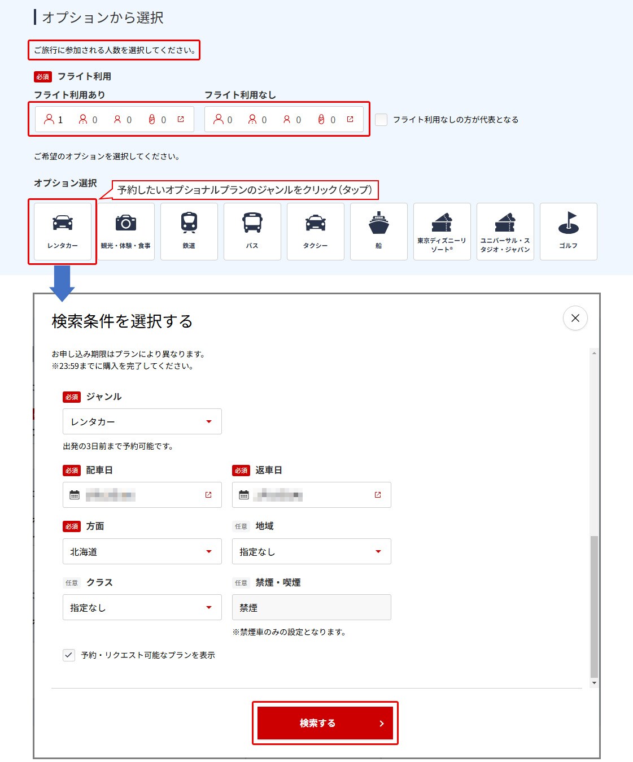Click the red 検索する button
This screenshot has height=762, width=633.
coord(325,723)
